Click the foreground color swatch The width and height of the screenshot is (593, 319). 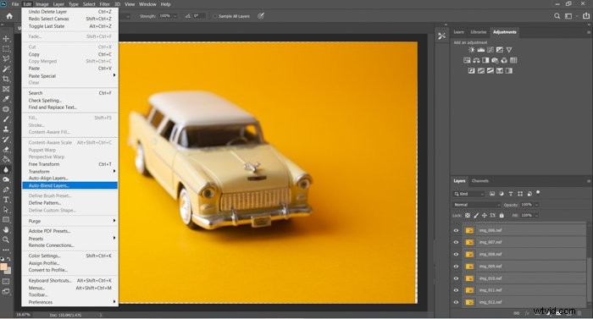pyautogui.click(x=3, y=267)
